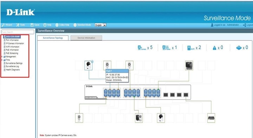Select the bottom-row fixed camera thumbnail
253x138 pixels.
pyautogui.click(x=79, y=118)
